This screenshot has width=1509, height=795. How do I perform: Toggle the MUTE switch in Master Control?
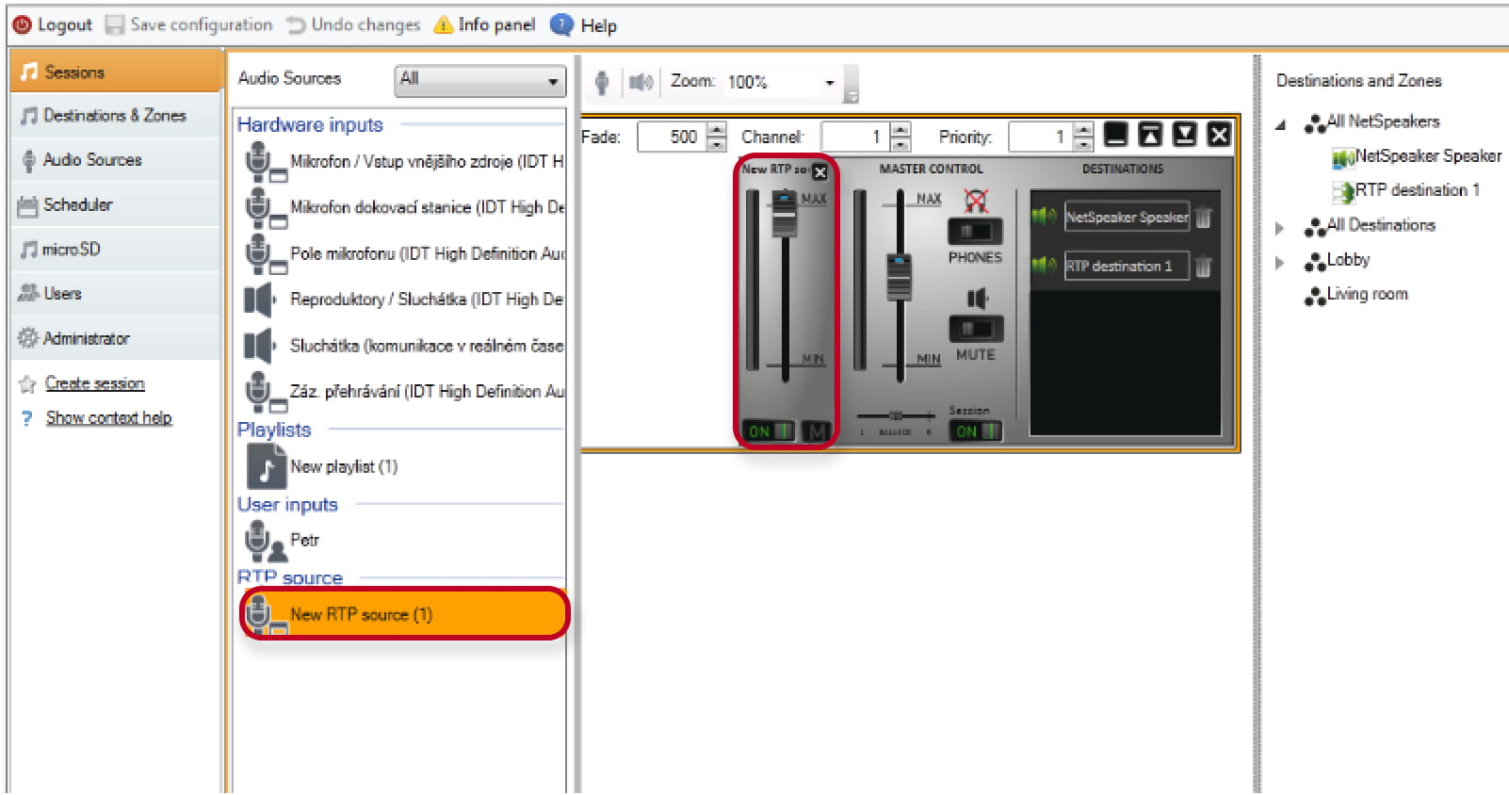(x=975, y=329)
